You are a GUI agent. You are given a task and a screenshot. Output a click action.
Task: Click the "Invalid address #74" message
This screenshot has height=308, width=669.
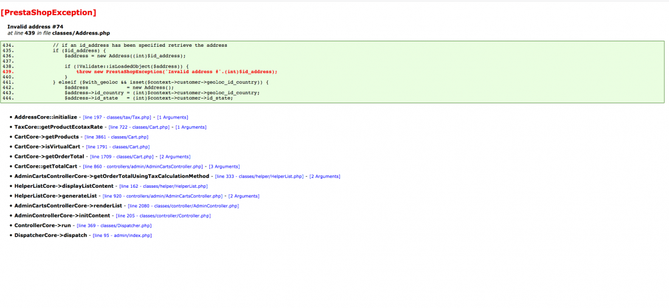[x=35, y=26]
